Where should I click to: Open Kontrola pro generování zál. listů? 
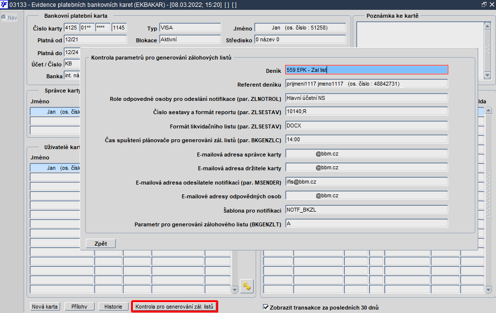174,307
